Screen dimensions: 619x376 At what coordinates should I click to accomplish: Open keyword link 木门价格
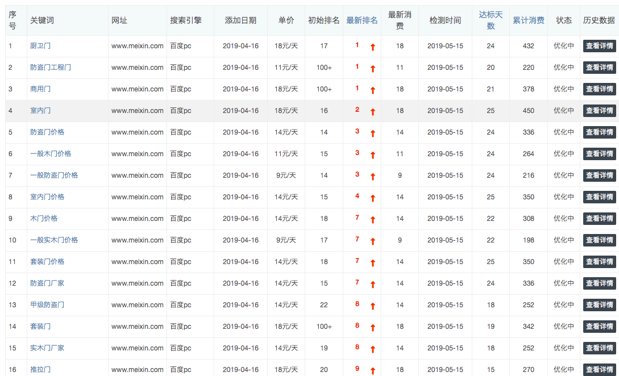pyautogui.click(x=44, y=219)
